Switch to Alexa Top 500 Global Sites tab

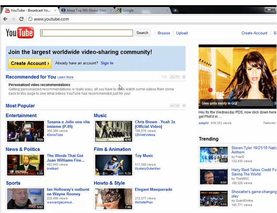(x=86, y=10)
